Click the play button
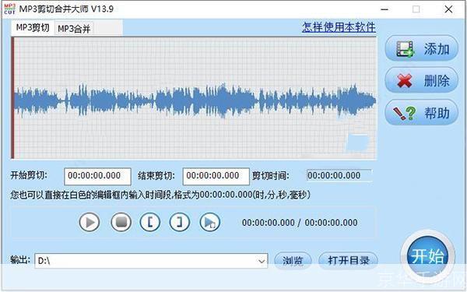 [x=90, y=222]
